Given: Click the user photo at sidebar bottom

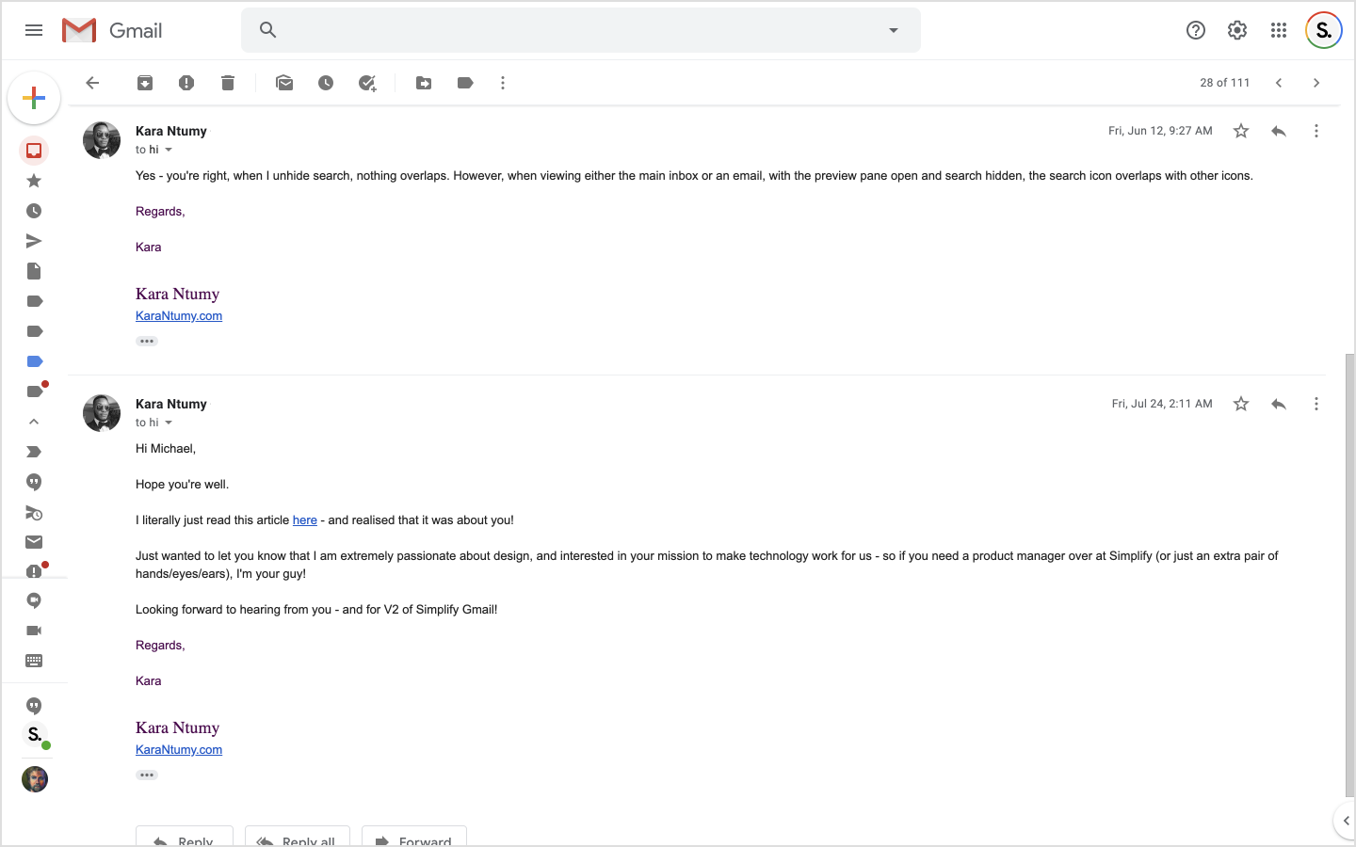Looking at the screenshot, I should tap(35, 779).
